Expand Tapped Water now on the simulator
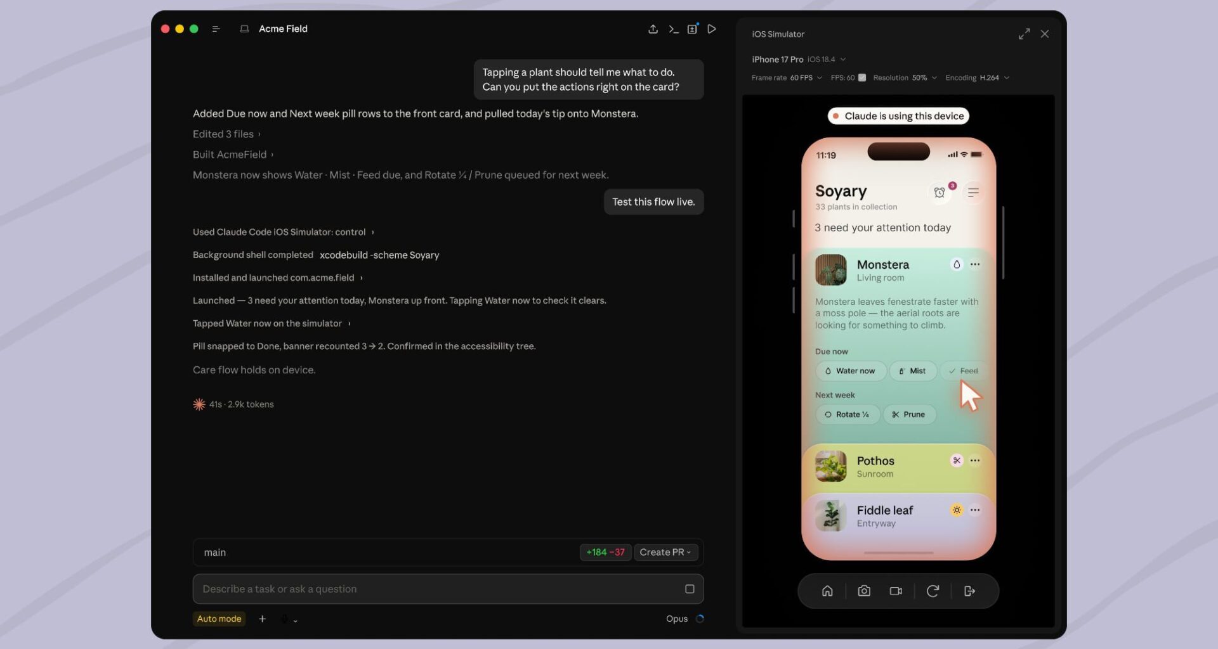This screenshot has height=649, width=1218. tap(271, 323)
